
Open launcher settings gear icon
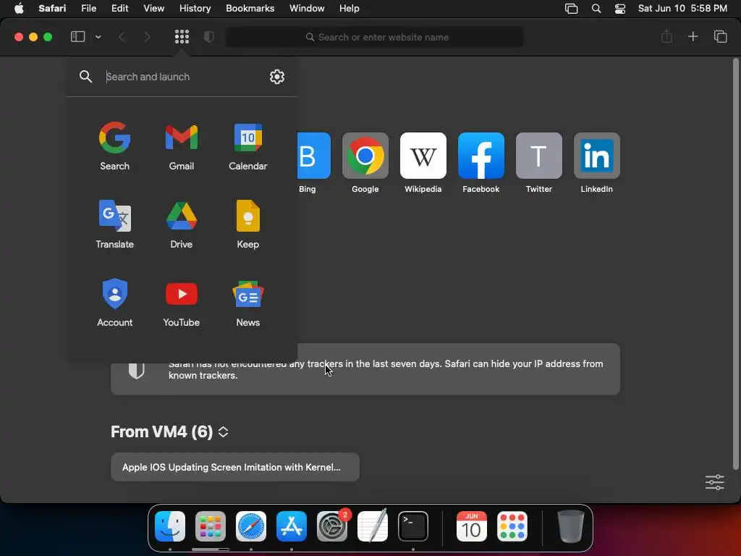point(277,77)
